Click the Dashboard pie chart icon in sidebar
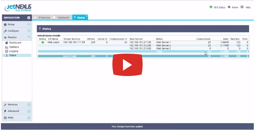Viewport: 255px width, 130px height. 7,43
